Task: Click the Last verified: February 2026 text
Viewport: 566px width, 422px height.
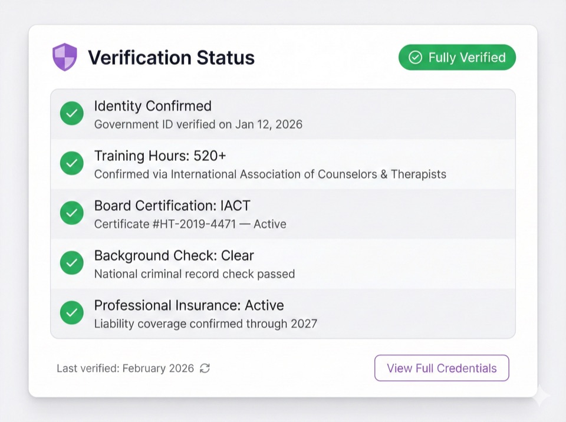Action: pyautogui.click(x=125, y=368)
